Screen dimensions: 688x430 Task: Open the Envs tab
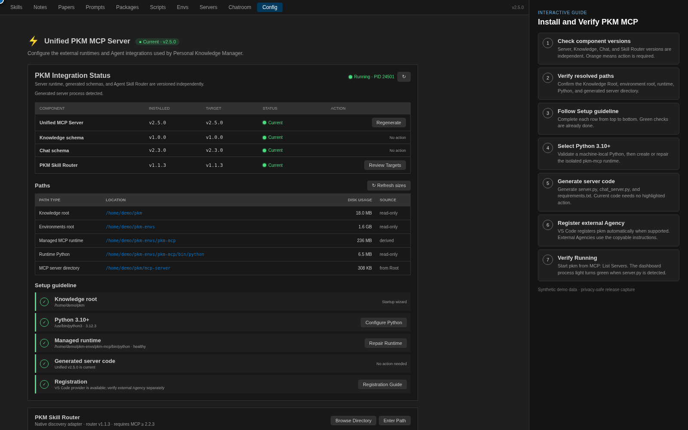click(183, 7)
